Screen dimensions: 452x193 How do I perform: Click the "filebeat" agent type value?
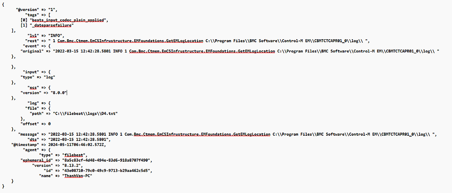click(x=74, y=155)
